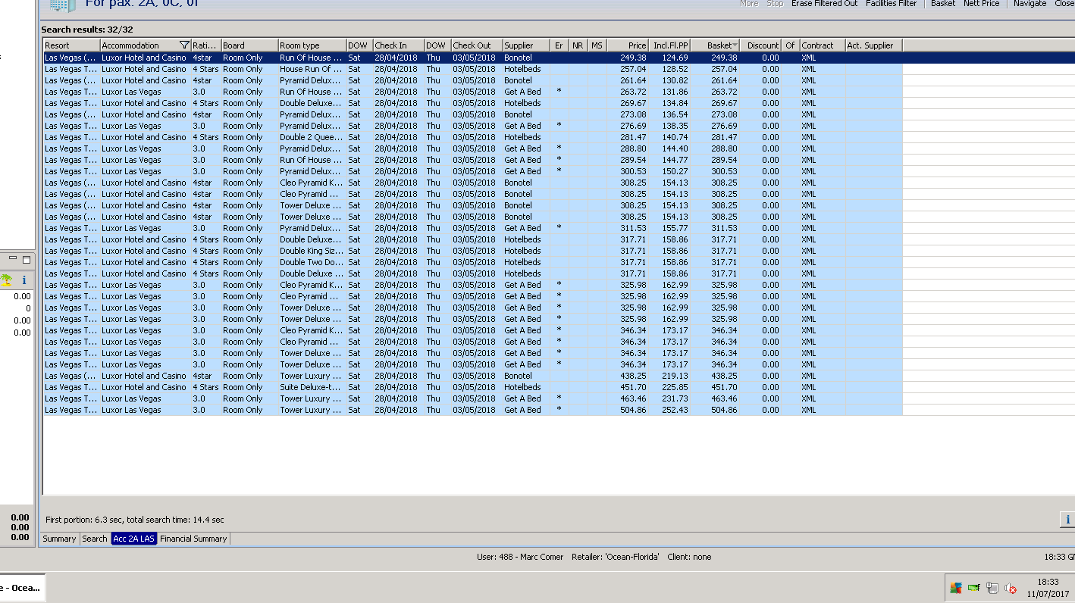Click the info button beside search time

(x=1067, y=519)
